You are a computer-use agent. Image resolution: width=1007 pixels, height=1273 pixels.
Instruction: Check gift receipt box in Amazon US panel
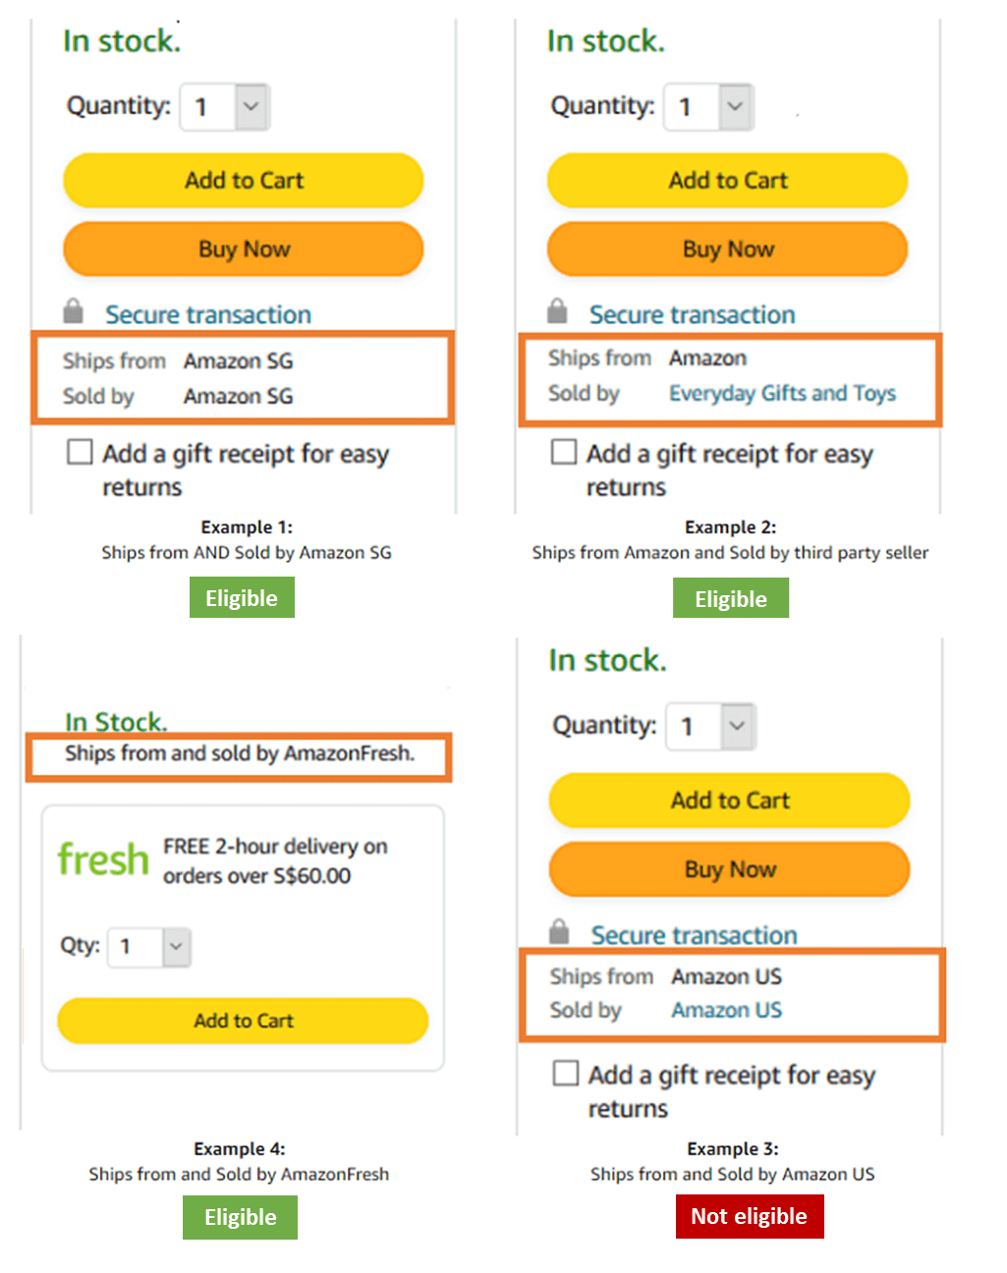click(x=566, y=1073)
